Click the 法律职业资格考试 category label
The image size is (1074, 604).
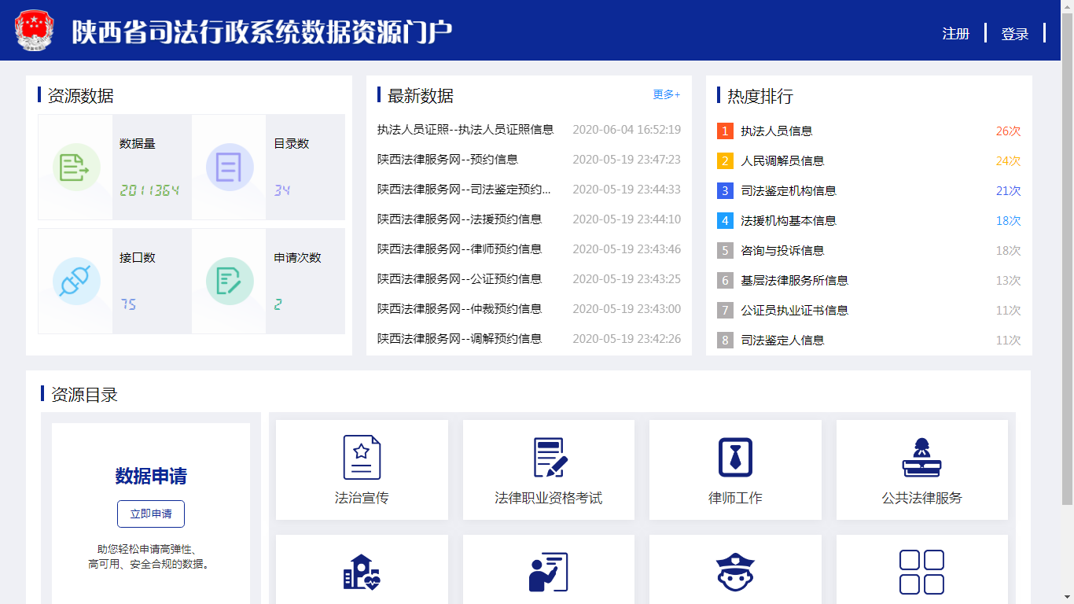pyautogui.click(x=549, y=498)
